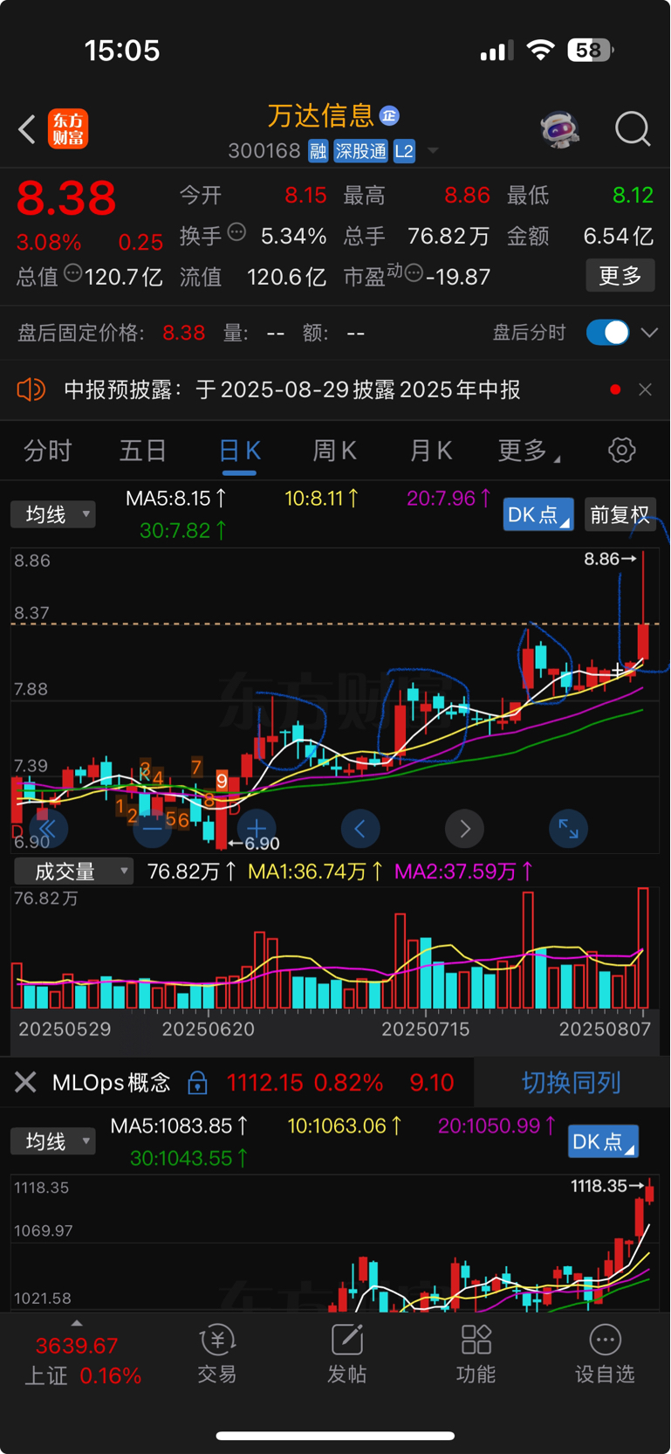
Task: Tap the 20250715 date label
Action: pyautogui.click(x=426, y=1029)
